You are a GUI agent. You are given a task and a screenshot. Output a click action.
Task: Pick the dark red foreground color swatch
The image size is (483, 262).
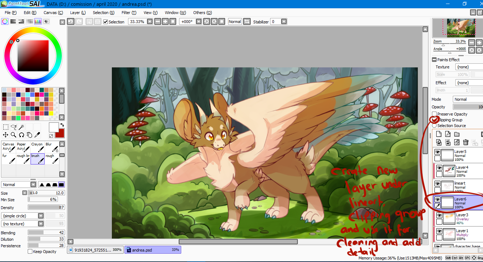click(x=60, y=133)
